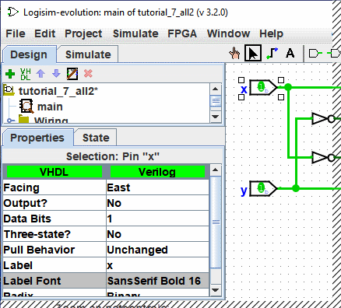The image size is (341, 308).
Task: Open the Facing value East dropdown
Action: point(157,187)
